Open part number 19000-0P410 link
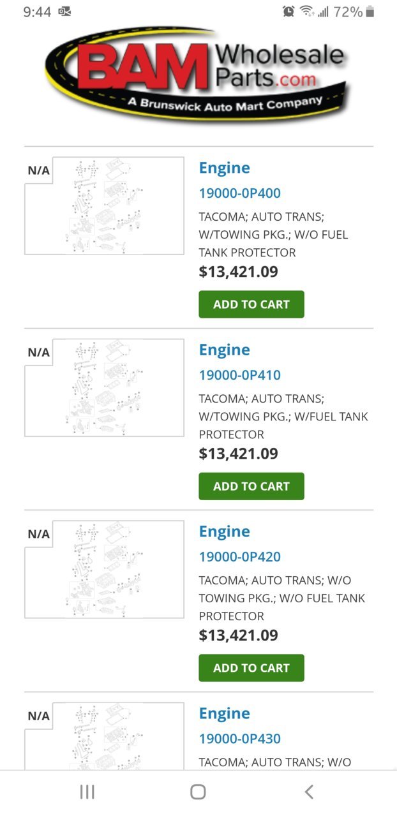This screenshot has height=816, width=397. click(239, 375)
